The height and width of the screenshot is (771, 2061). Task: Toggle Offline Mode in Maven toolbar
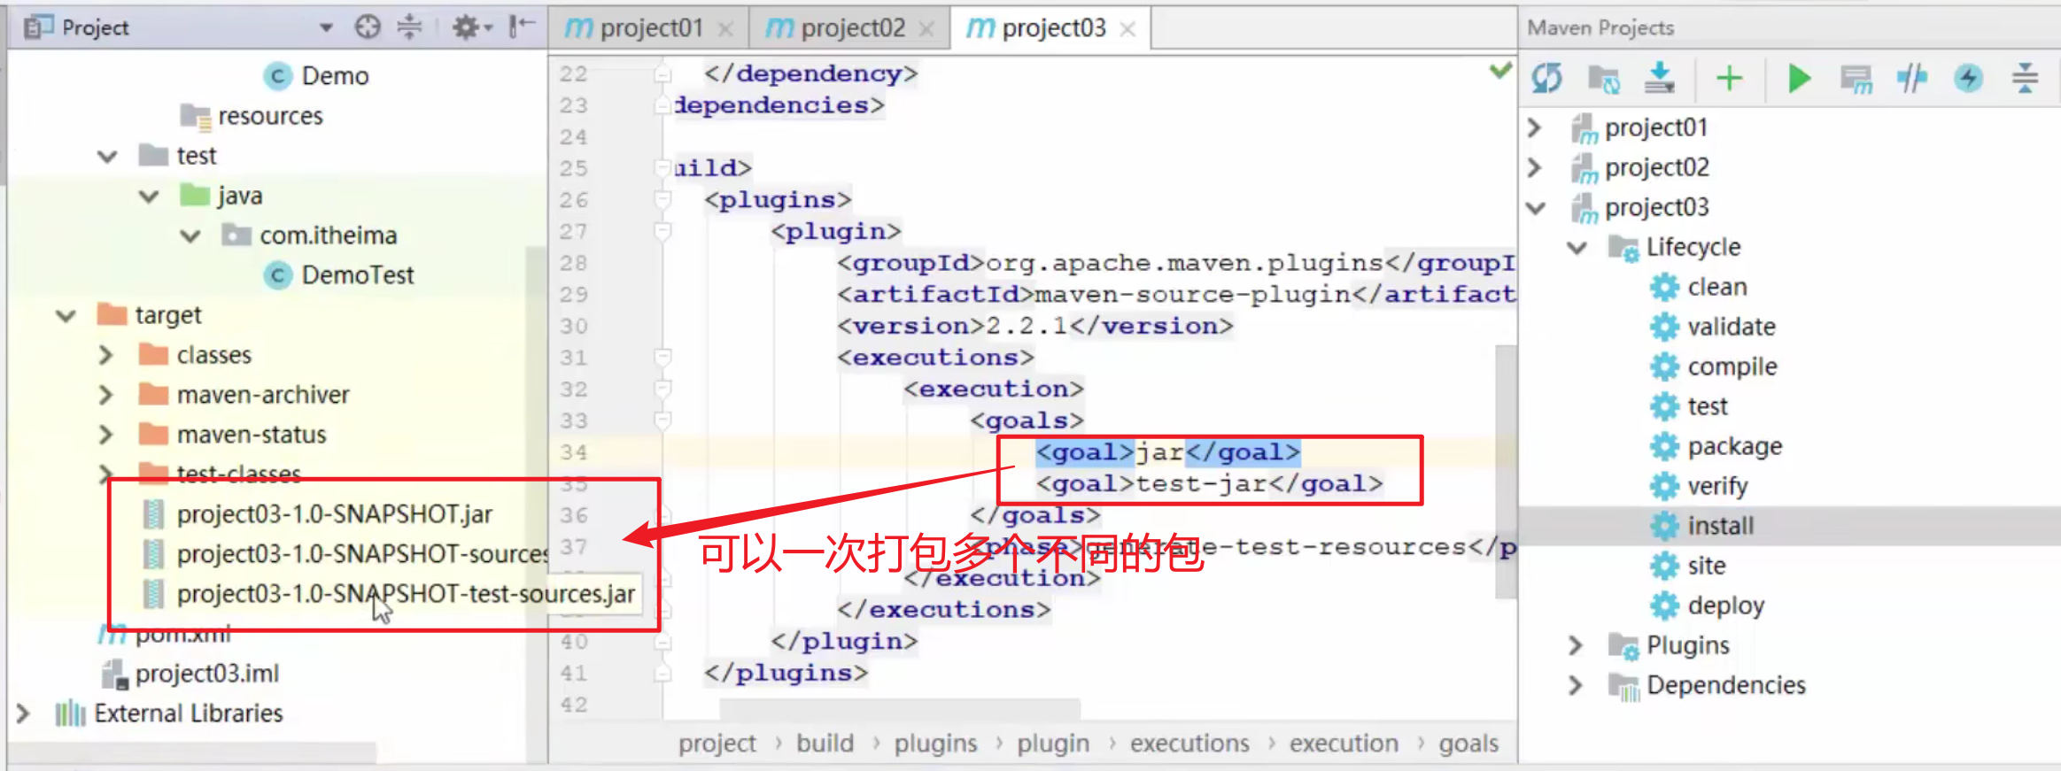(1912, 79)
